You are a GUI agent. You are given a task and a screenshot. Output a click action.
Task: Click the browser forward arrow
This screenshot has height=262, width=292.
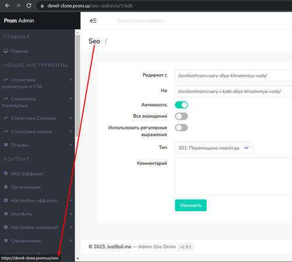point(18,6)
